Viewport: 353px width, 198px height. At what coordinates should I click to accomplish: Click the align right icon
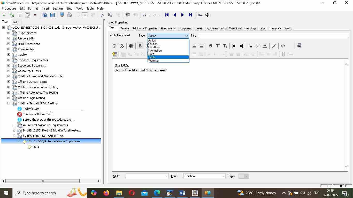point(194,46)
